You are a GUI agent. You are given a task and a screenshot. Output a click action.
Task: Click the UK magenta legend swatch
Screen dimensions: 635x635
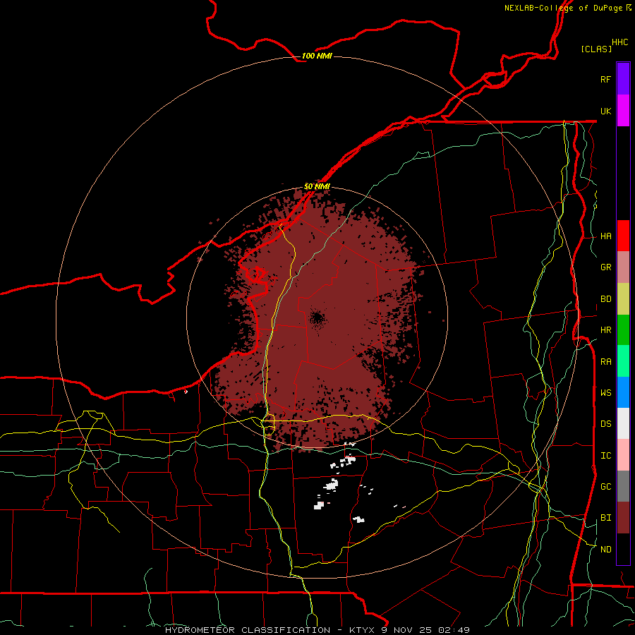point(623,111)
